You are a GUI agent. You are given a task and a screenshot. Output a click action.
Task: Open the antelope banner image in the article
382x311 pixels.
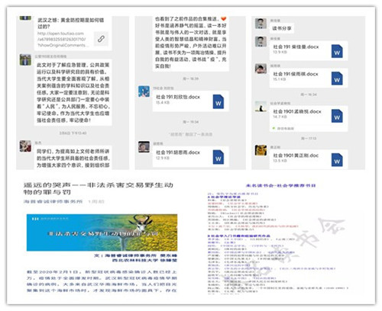coord(102,232)
